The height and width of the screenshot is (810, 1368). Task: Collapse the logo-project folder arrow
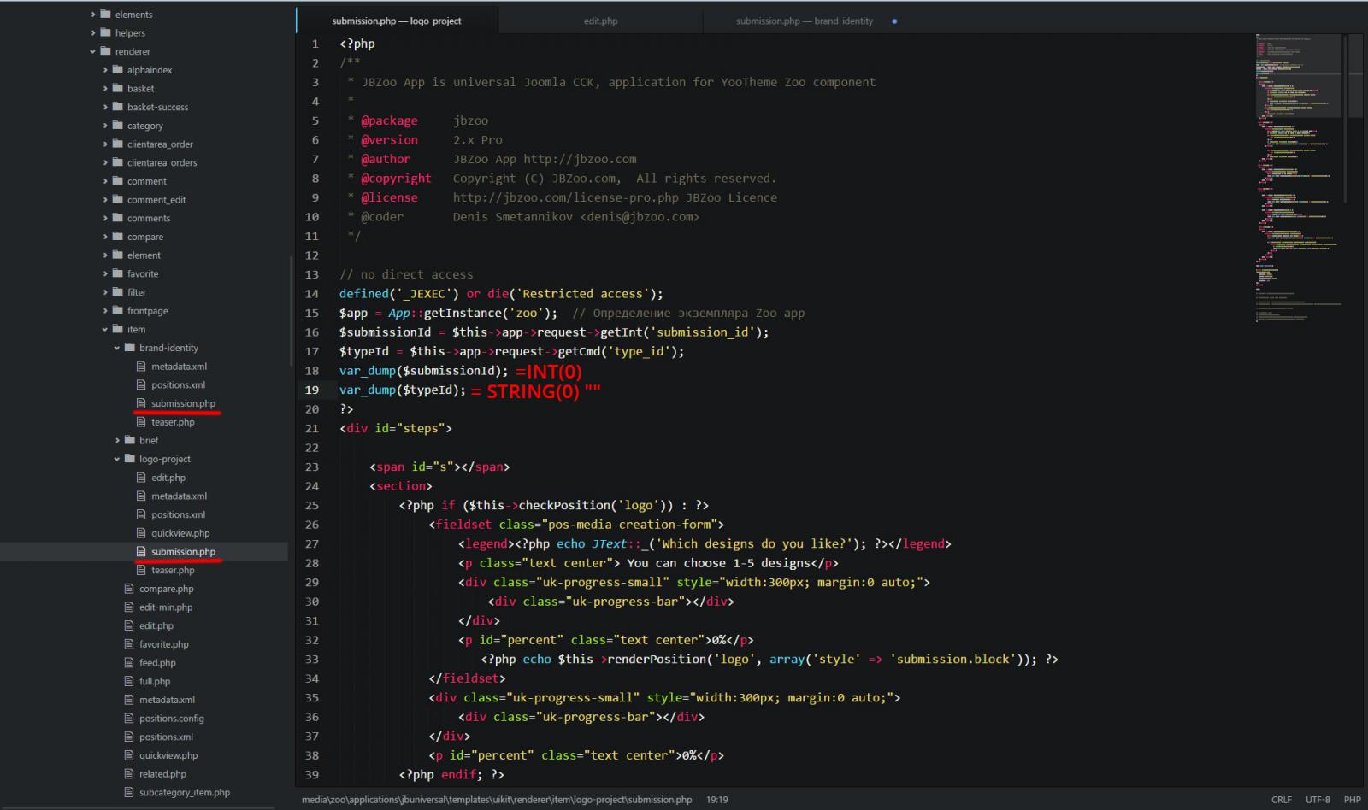pyautogui.click(x=117, y=459)
